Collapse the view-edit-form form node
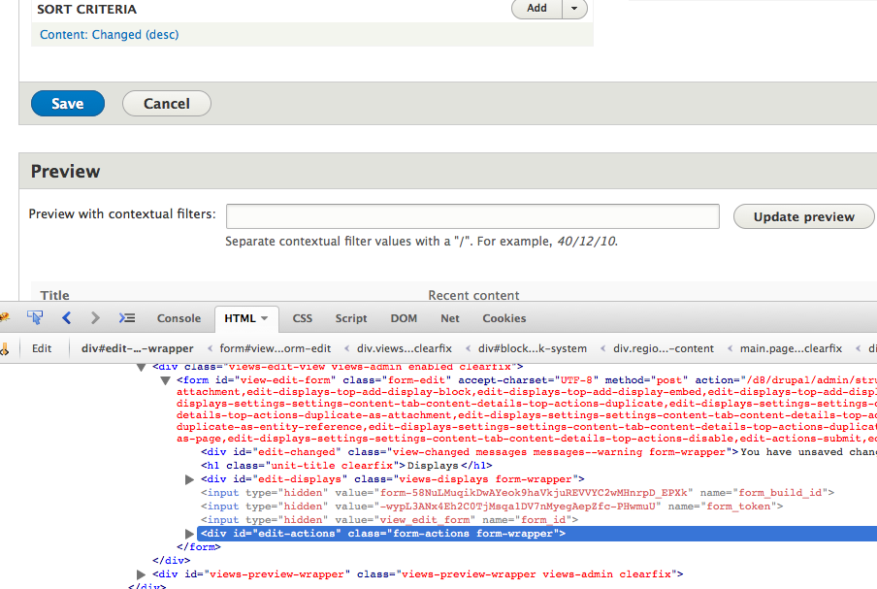Image resolution: width=877 pixels, height=589 pixels. (166, 380)
